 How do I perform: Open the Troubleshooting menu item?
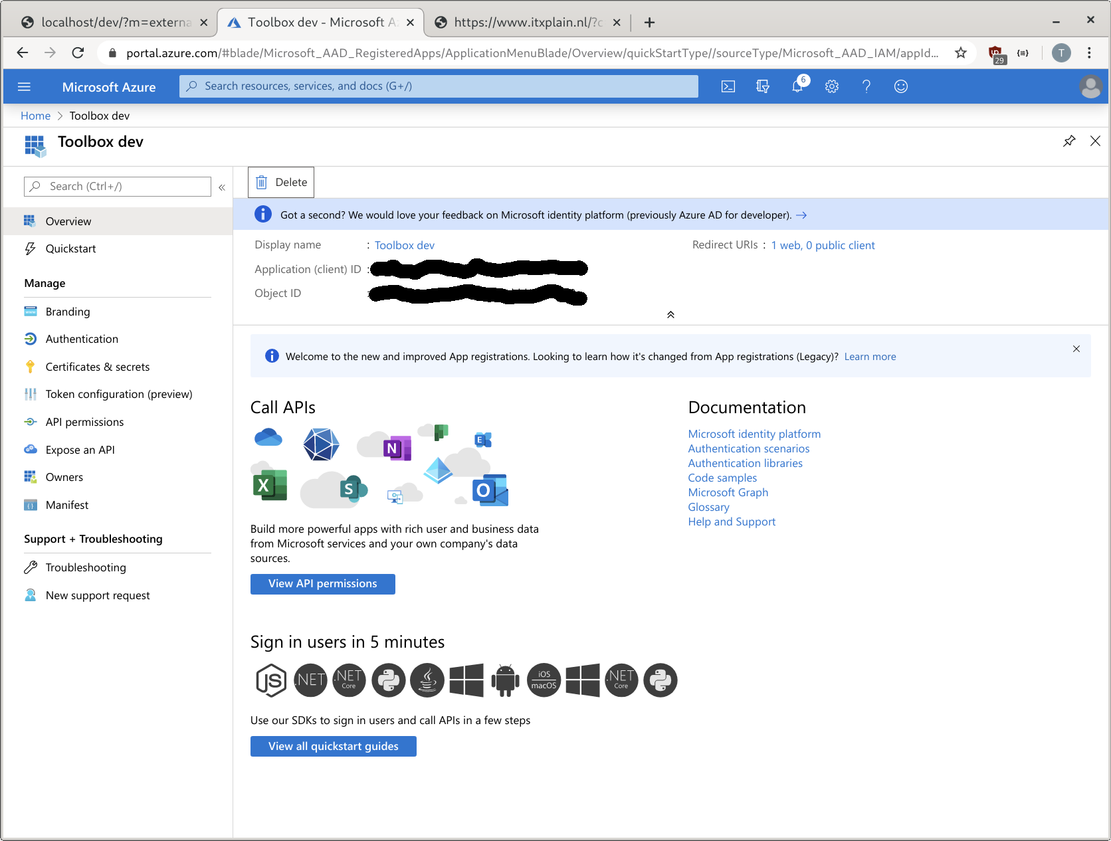pyautogui.click(x=118, y=567)
